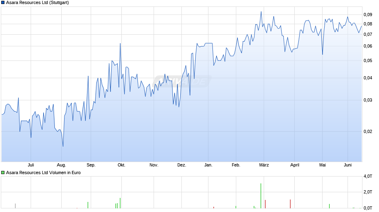Click the 0,07 price axis value
The width and height of the screenshot is (379, 212).
tap(368, 34)
